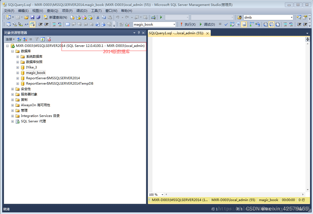The image size is (313, 214).
Task: Open the 视图(V) menu
Action: tap(38, 11)
